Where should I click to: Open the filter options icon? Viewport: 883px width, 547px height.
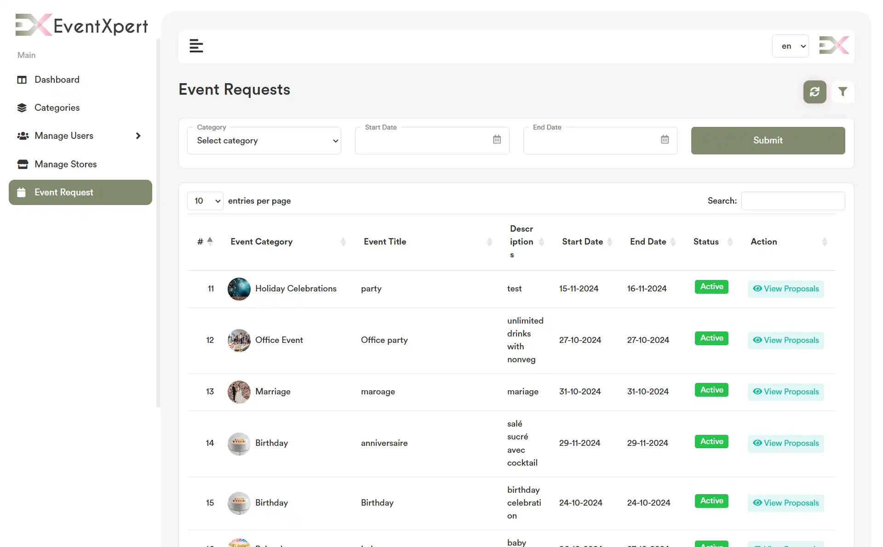click(x=843, y=92)
